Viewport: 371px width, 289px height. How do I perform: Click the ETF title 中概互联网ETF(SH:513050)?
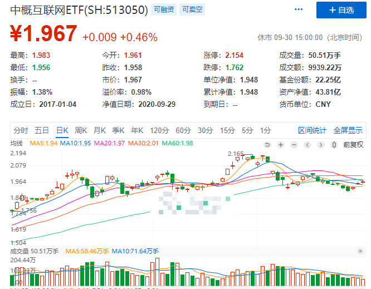click(x=79, y=10)
